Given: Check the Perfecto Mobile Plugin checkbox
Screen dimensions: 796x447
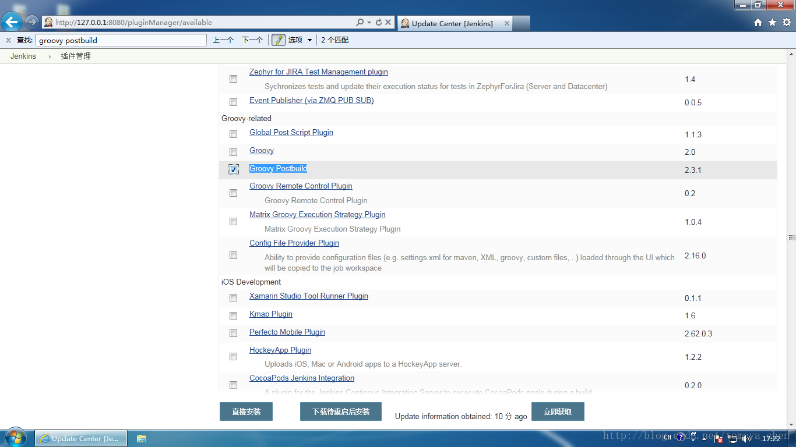Looking at the screenshot, I should 233,333.
